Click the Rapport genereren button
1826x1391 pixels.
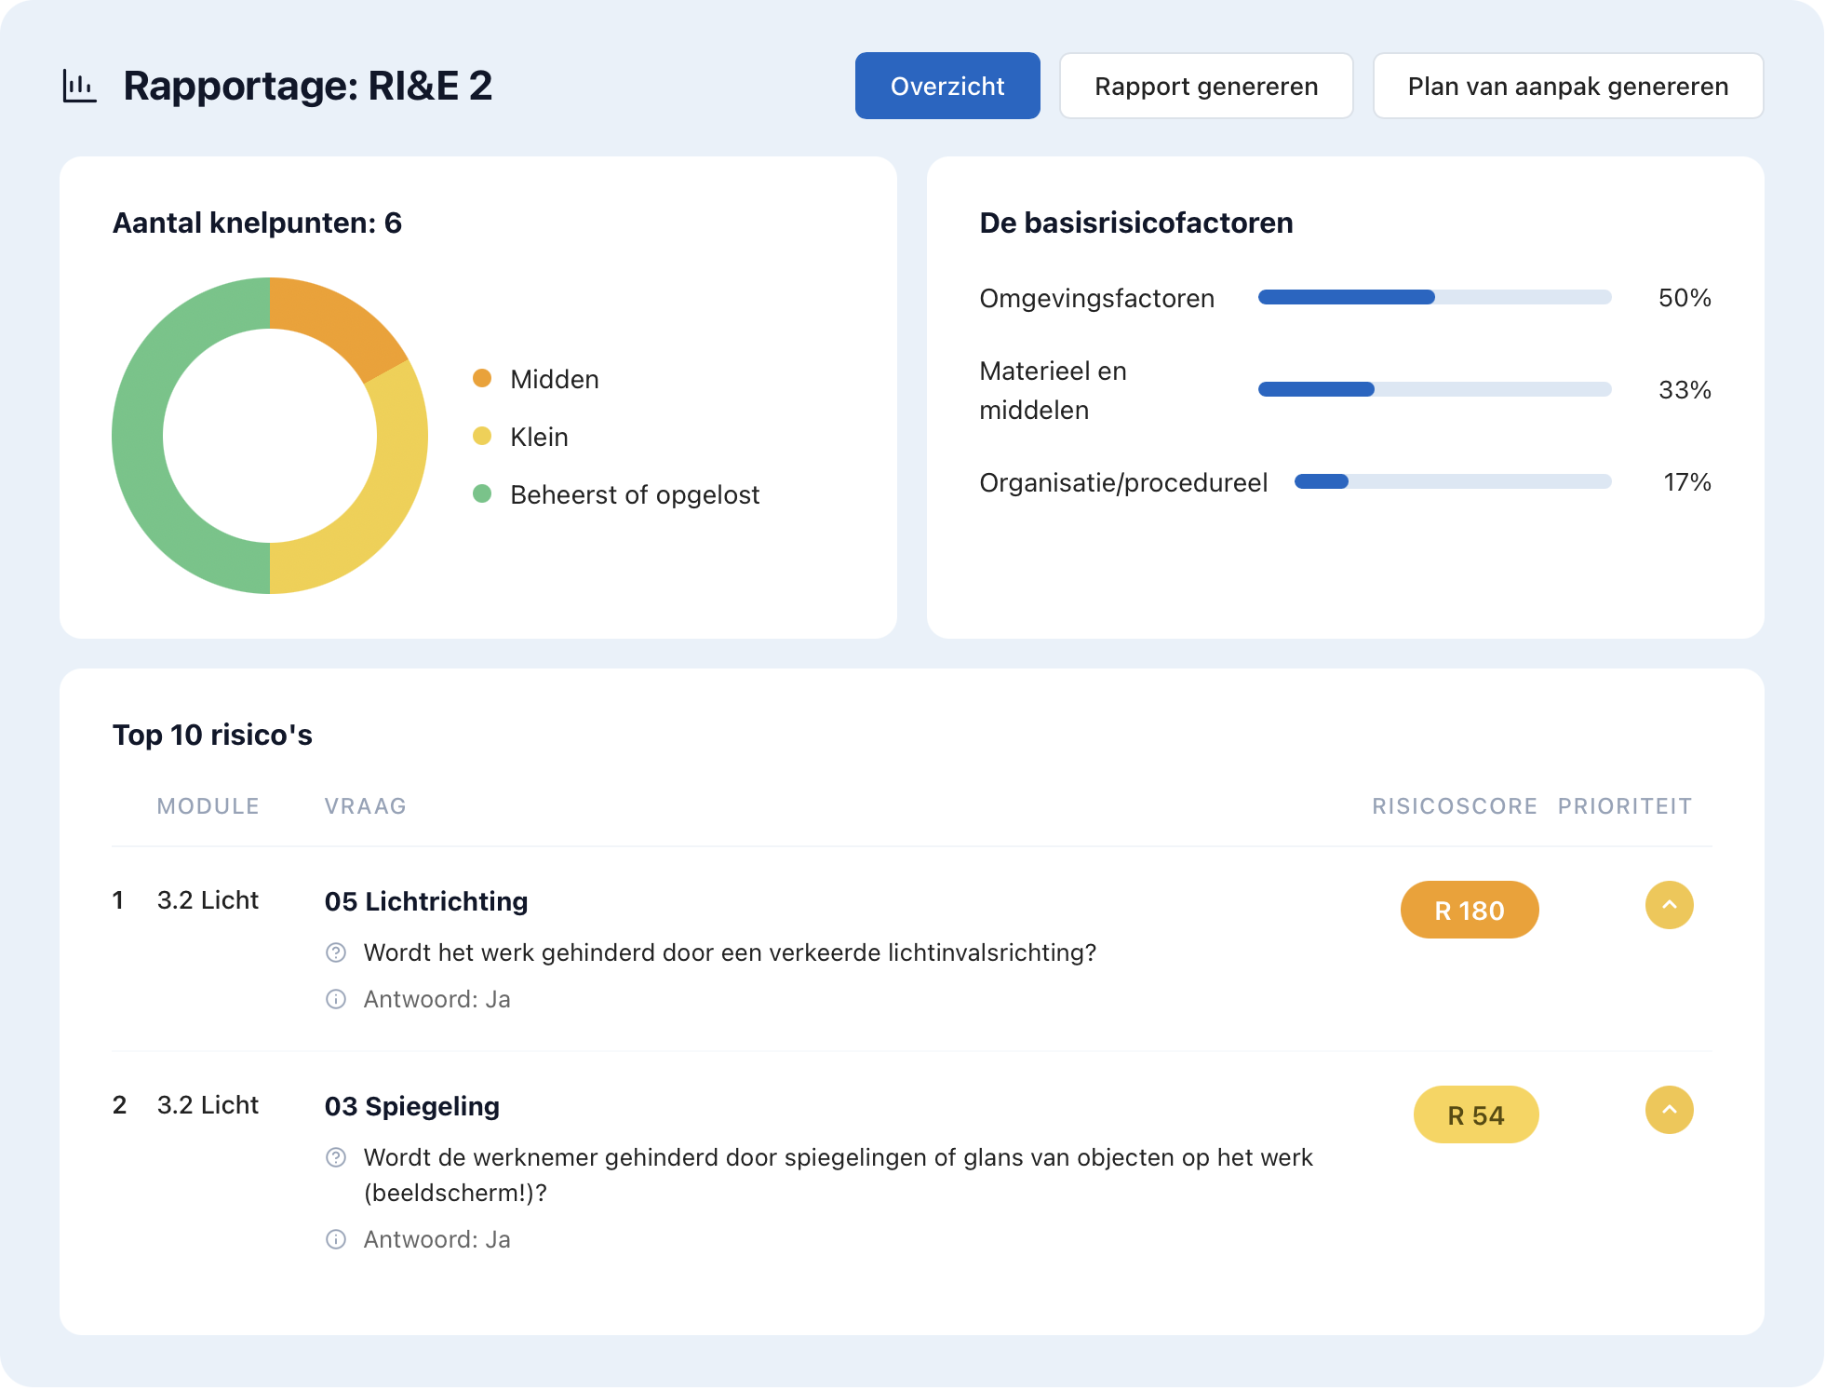coord(1206,86)
